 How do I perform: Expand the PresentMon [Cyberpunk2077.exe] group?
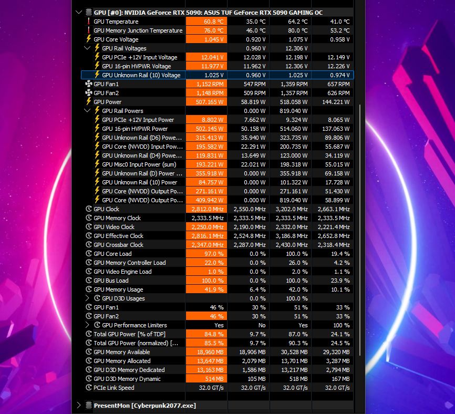(x=79, y=405)
